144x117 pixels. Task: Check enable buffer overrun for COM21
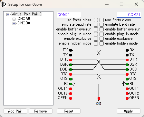(101, 29)
